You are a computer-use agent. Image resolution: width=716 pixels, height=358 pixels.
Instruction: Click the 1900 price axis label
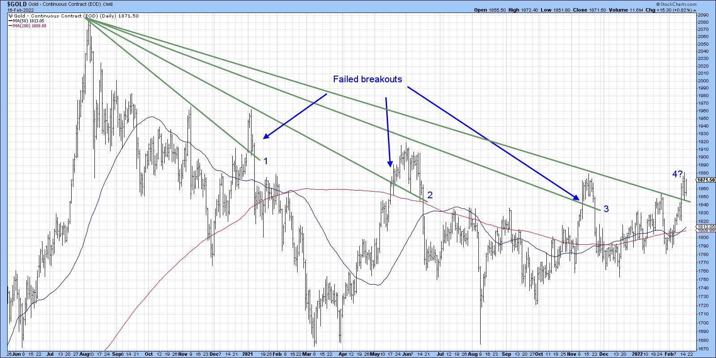[702, 157]
